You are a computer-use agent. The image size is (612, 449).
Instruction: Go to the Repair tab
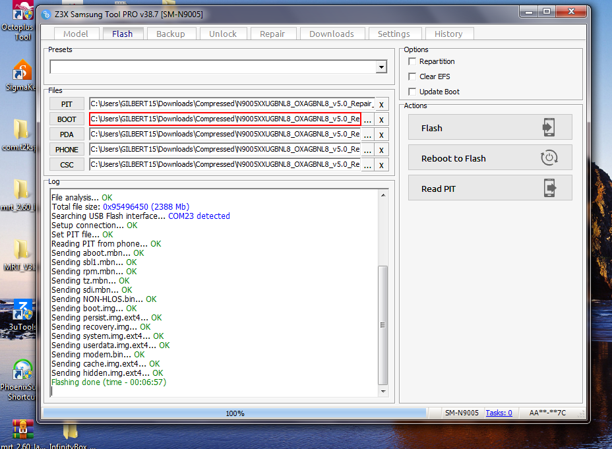(x=272, y=34)
